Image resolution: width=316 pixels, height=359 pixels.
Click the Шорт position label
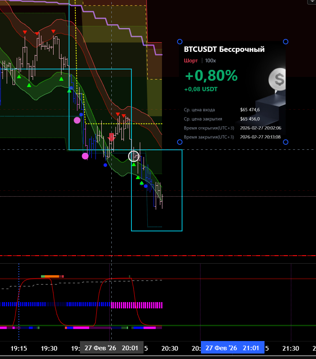[x=191, y=61]
